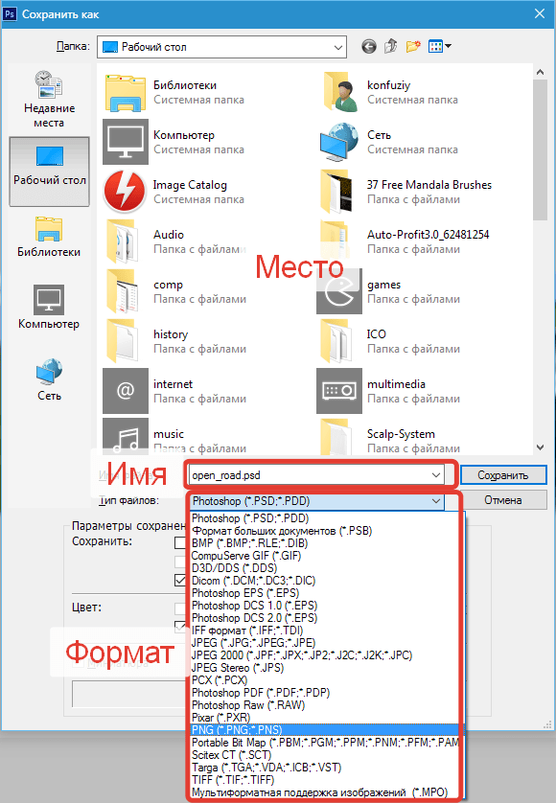Toggle the first Цвет checkbox
The height and width of the screenshot is (803, 556).
point(180,608)
